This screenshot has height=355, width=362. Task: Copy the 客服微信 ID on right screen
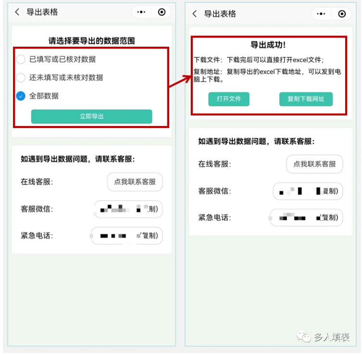[x=308, y=191]
